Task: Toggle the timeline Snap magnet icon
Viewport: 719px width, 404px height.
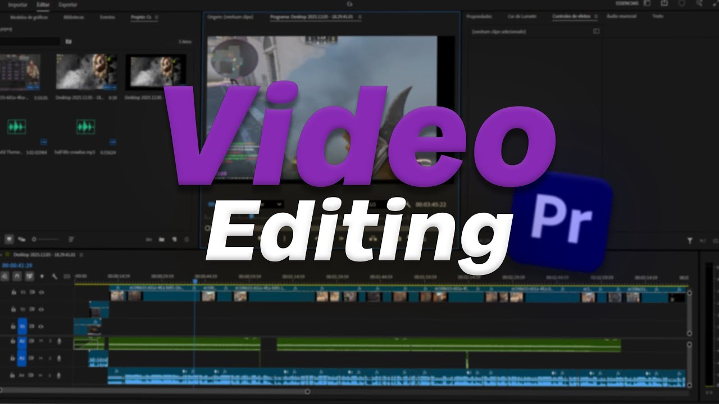Action: (17, 276)
